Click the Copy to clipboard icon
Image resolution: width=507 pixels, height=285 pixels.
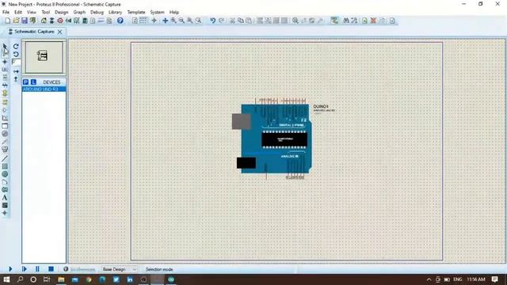tap(241, 21)
